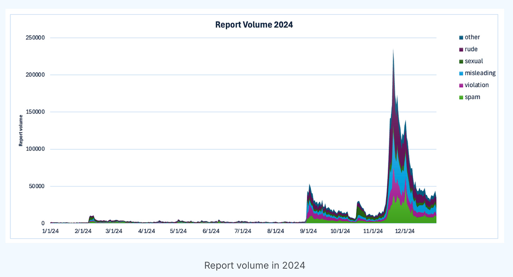Click the 250000 y-axis label
The image size is (513, 277).
[x=35, y=38]
